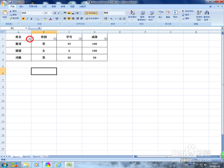This screenshot has width=224, height=168.
Task: Switch to the Sheet2 worksheet tab
Action: coord(26,157)
